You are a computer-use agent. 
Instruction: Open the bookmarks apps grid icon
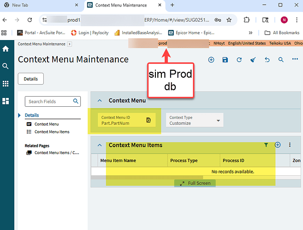pos(4,33)
